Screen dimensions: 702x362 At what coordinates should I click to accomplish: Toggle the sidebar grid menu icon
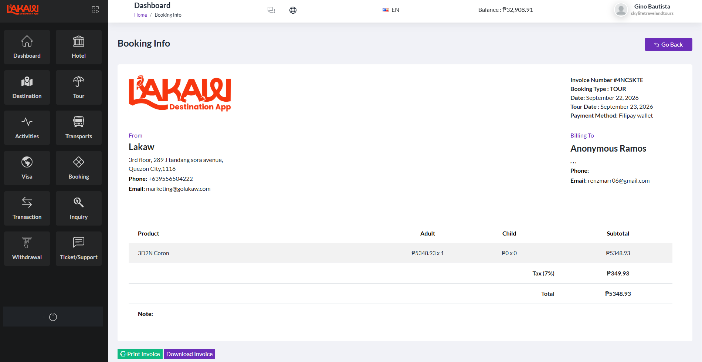[95, 10]
